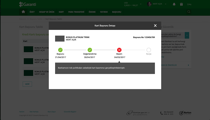The height and width of the screenshot is (120, 210).
Task: Click the Garanti logo
Action: 28,4
